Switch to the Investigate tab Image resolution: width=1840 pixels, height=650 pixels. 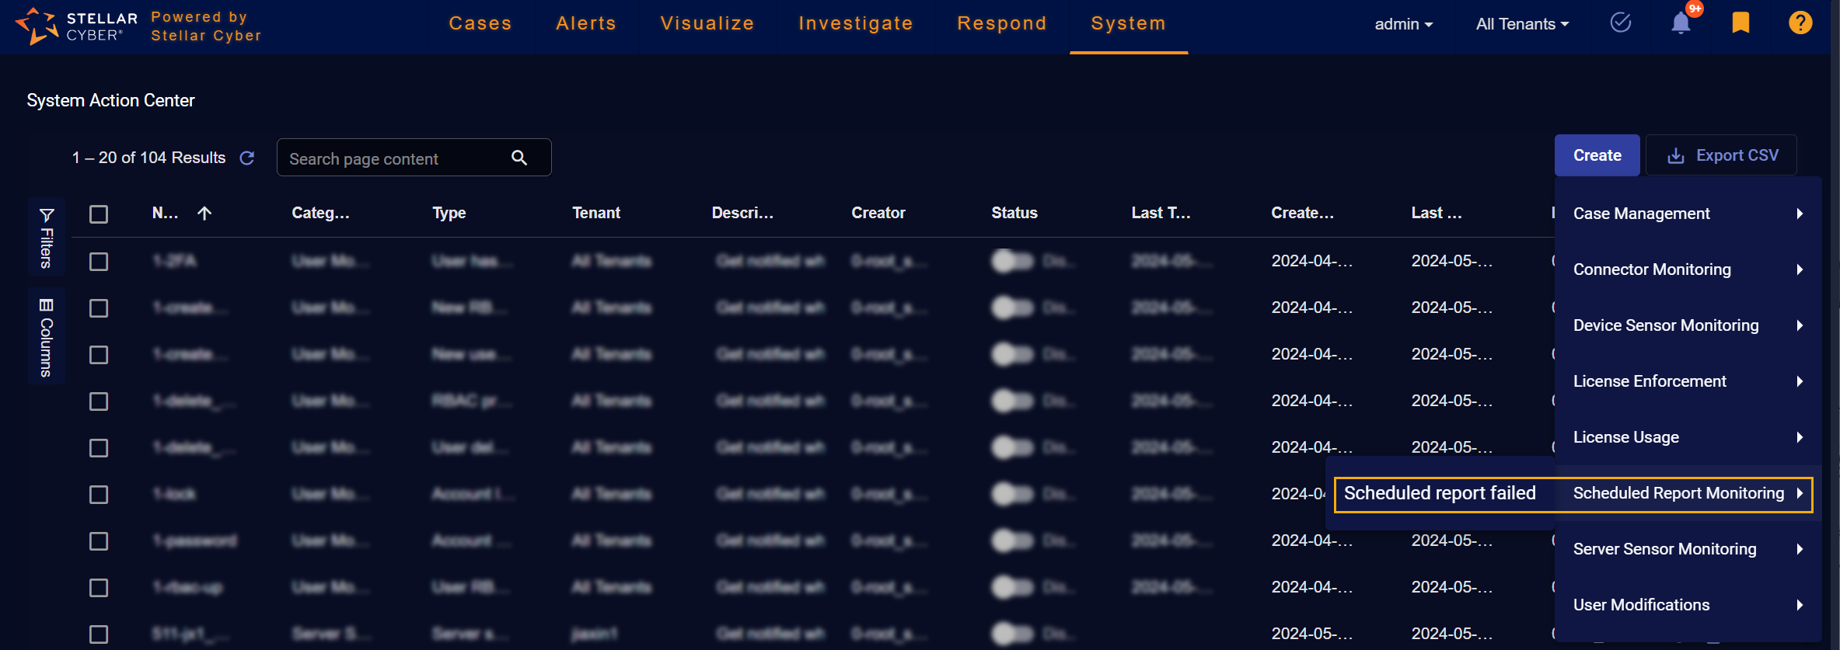point(855,23)
